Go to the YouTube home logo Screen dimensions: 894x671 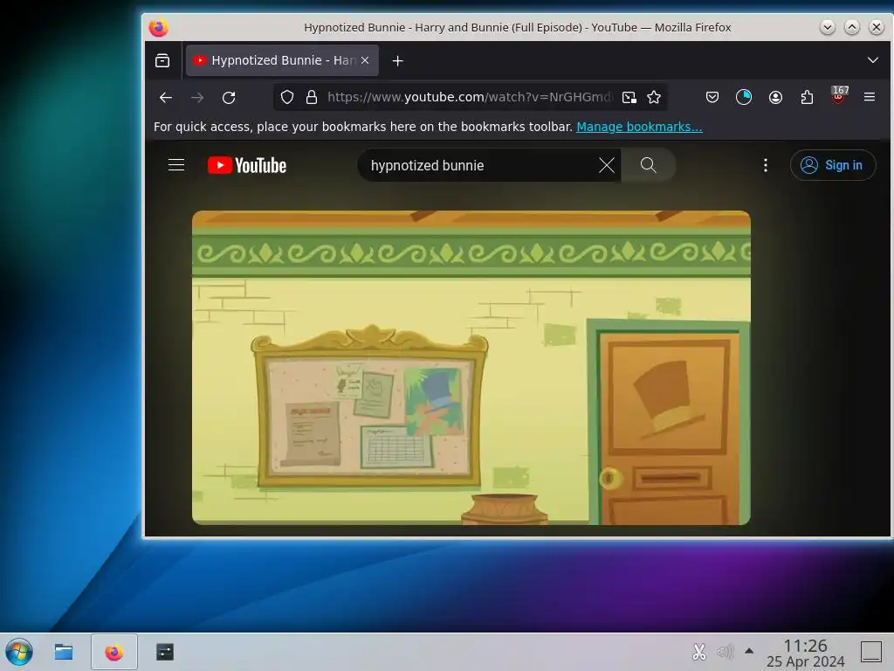coord(247,165)
